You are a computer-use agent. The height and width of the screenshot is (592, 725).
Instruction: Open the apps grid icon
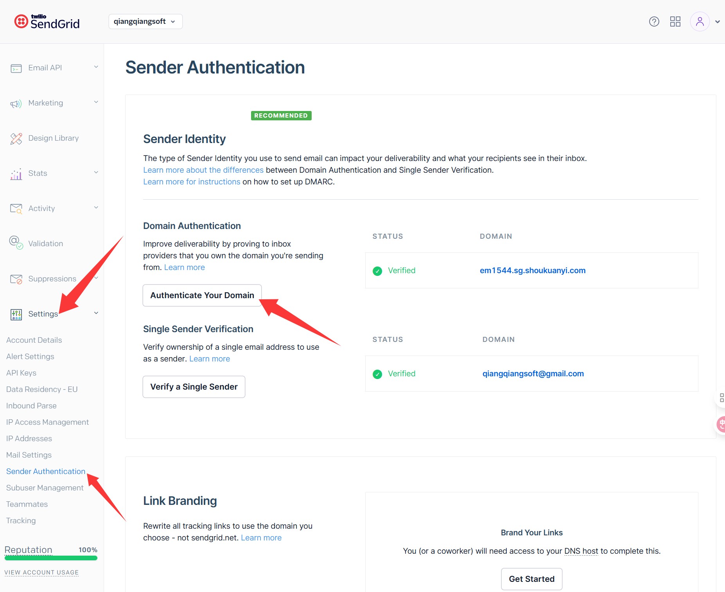click(x=675, y=21)
